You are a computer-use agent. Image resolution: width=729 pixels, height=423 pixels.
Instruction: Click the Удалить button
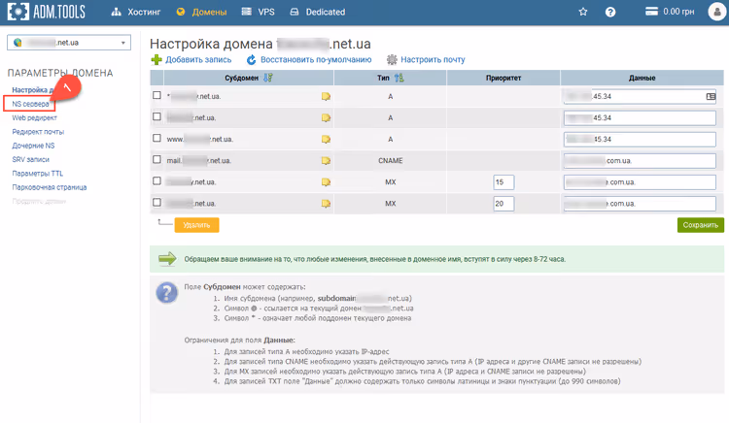[196, 225]
